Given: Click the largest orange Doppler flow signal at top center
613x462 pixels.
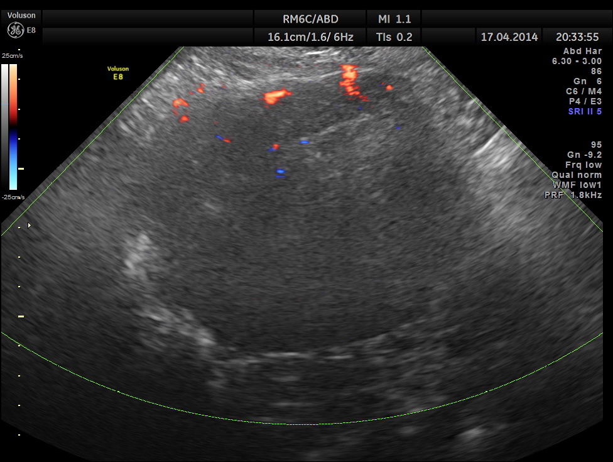Looking at the screenshot, I should (276, 96).
